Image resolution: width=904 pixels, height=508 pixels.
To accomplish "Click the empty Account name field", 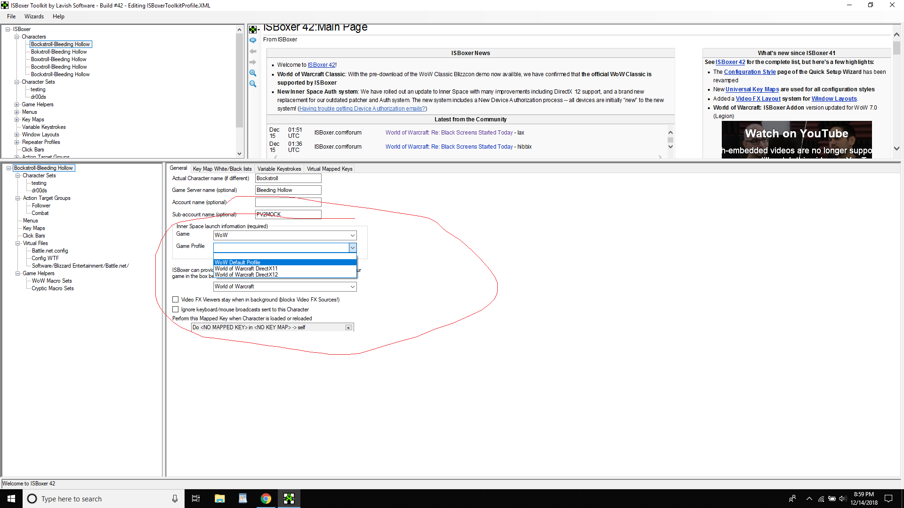I will 288,202.
